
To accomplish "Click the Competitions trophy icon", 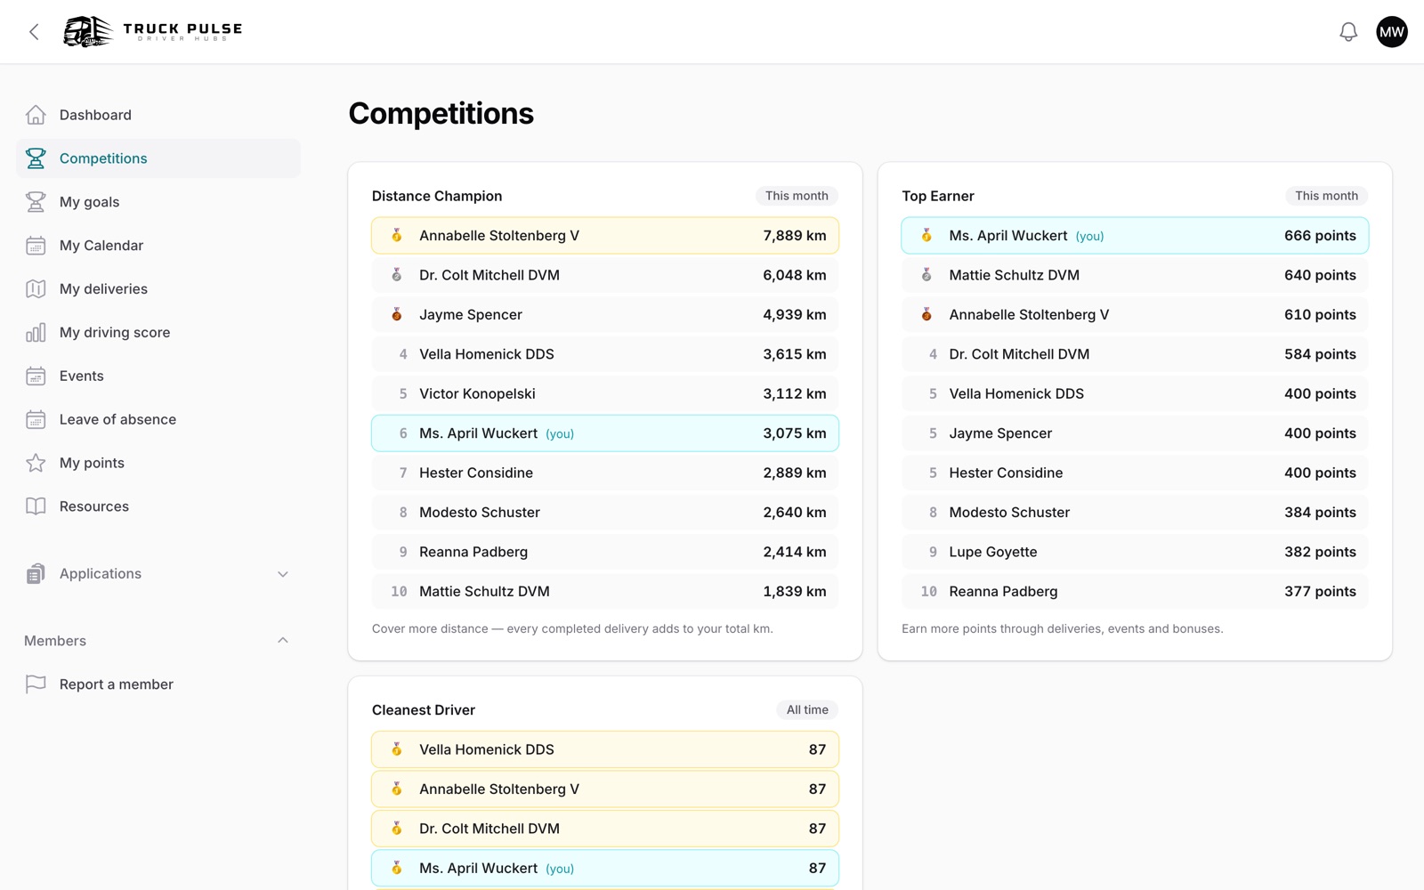I will [36, 158].
